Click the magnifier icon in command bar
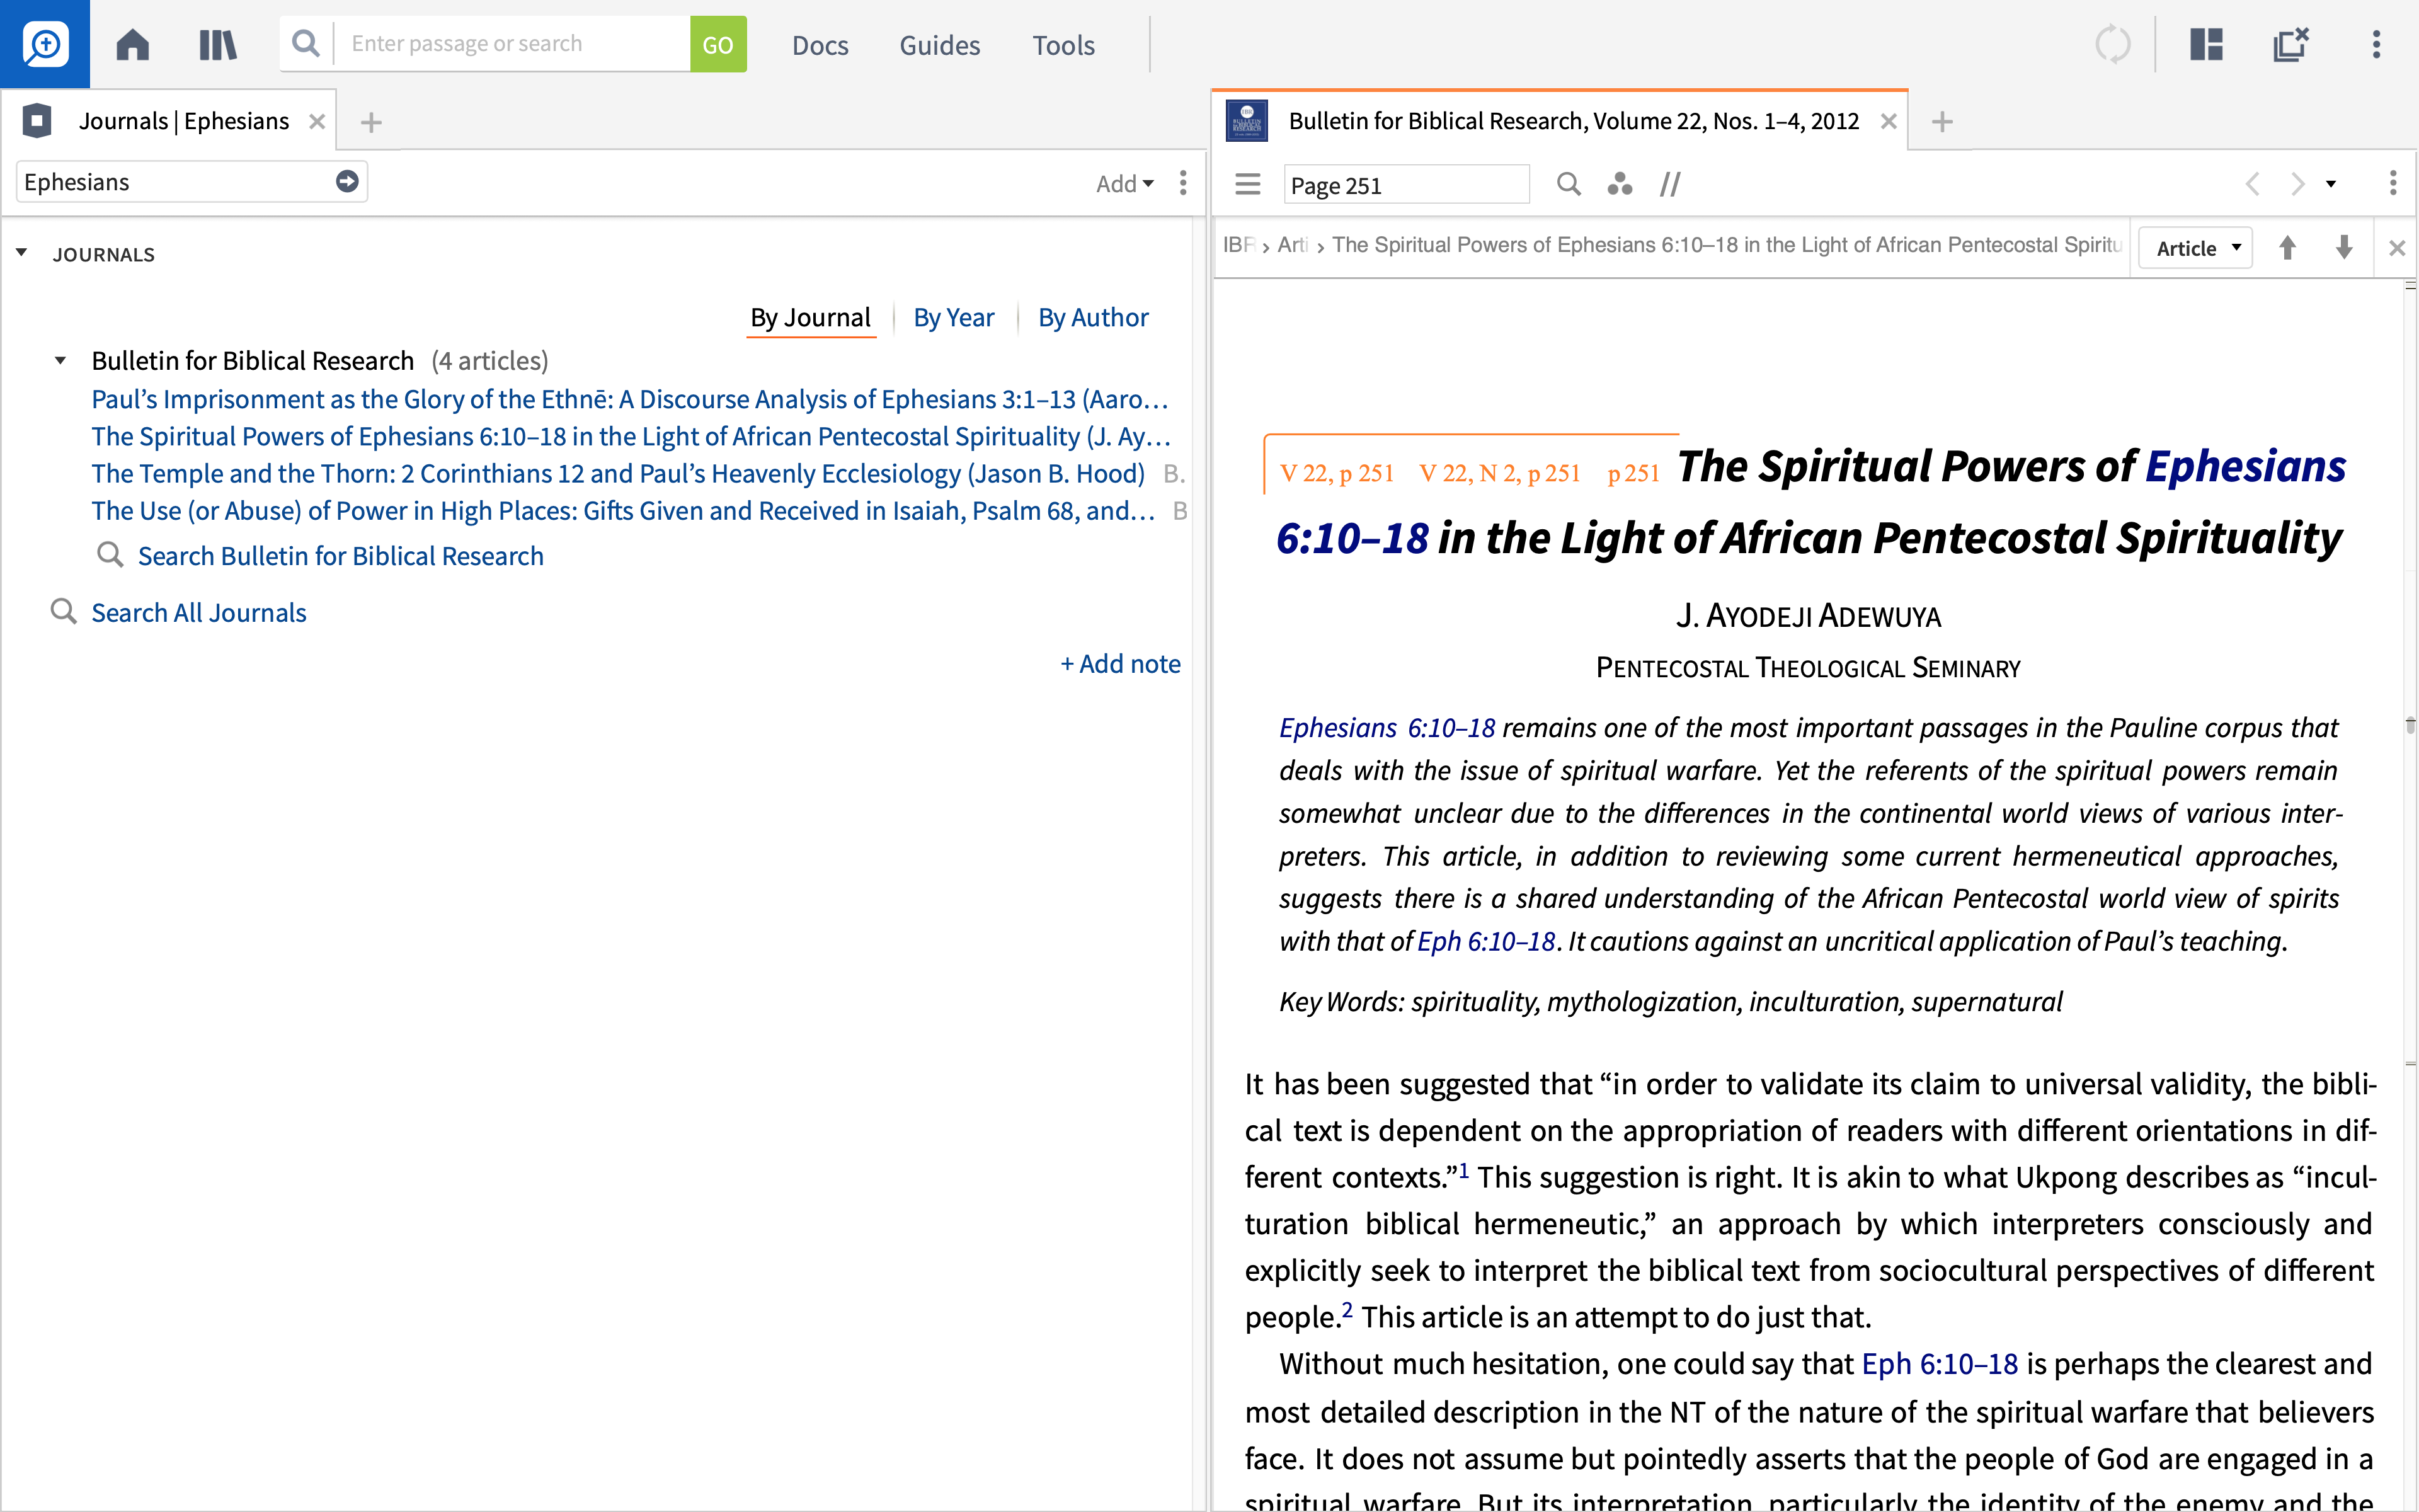Image resolution: width=2419 pixels, height=1512 pixels. (306, 44)
